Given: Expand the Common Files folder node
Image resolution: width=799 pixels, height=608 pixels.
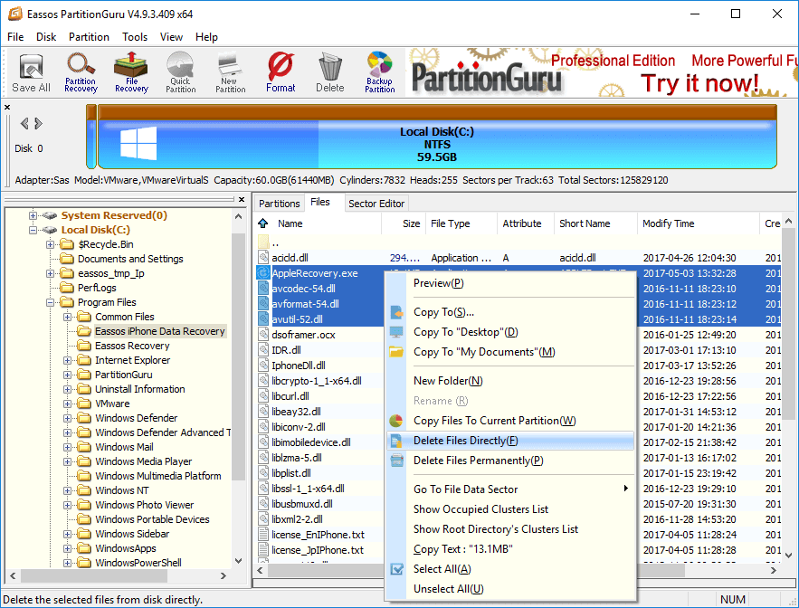Looking at the screenshot, I should pos(68,317).
